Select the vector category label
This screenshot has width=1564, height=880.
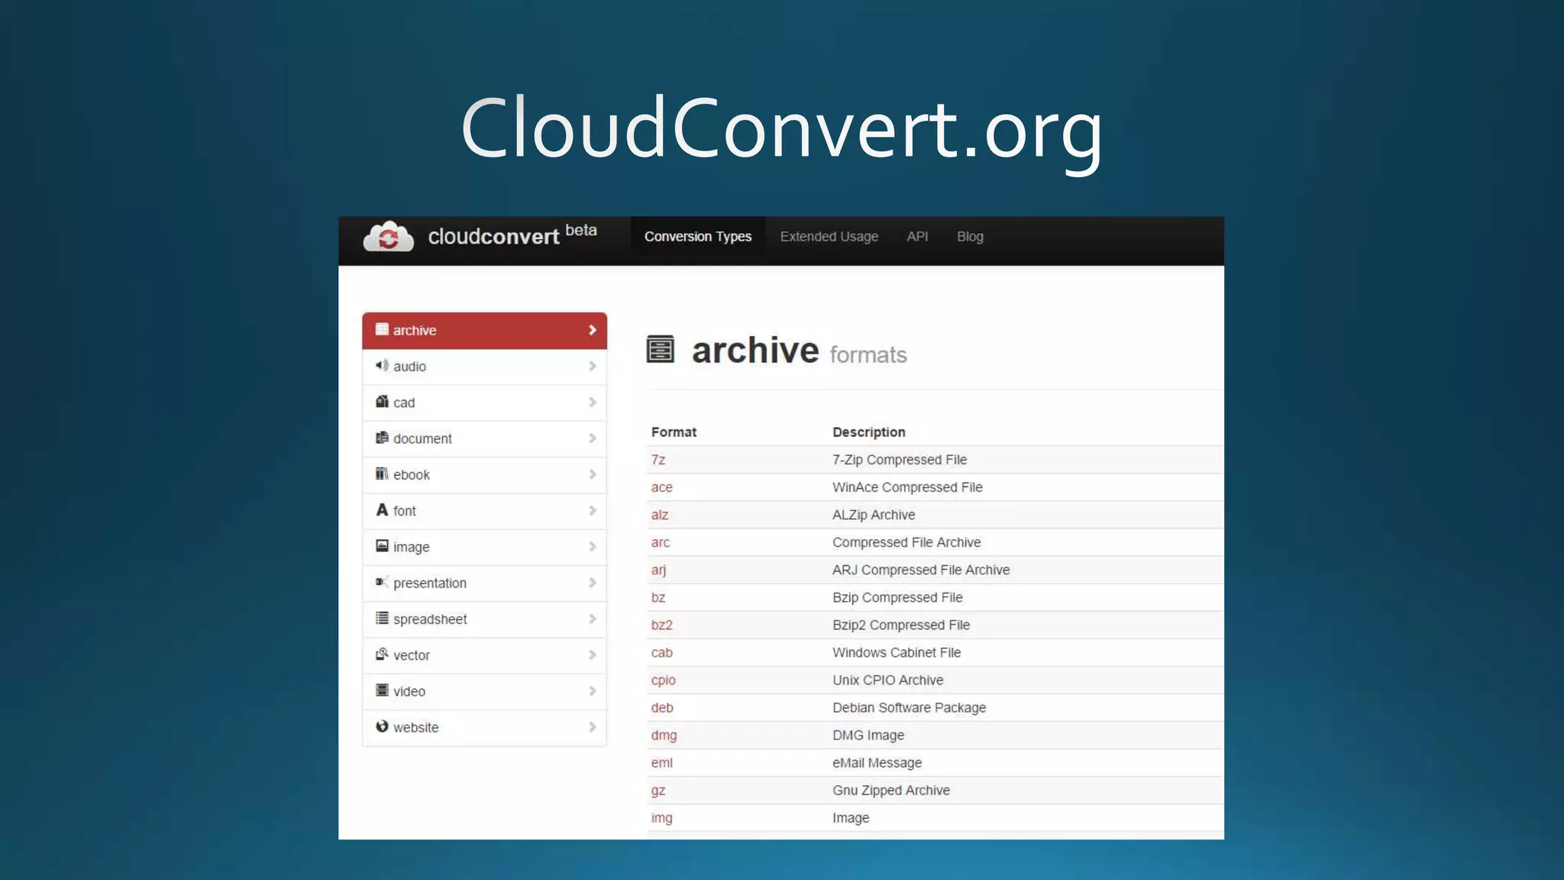click(411, 655)
